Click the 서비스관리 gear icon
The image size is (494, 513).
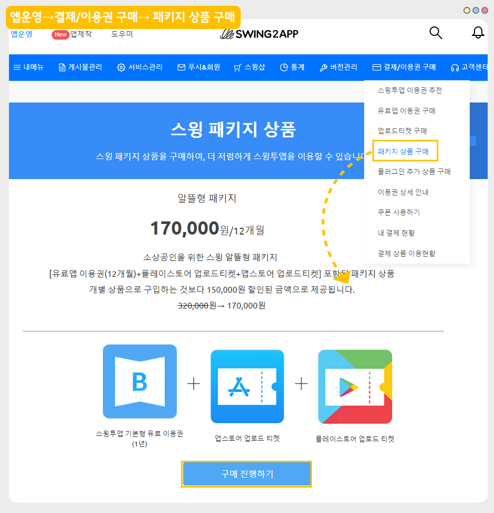121,68
